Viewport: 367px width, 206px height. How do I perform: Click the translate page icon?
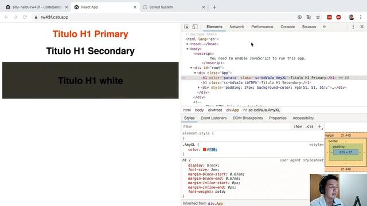309,17
